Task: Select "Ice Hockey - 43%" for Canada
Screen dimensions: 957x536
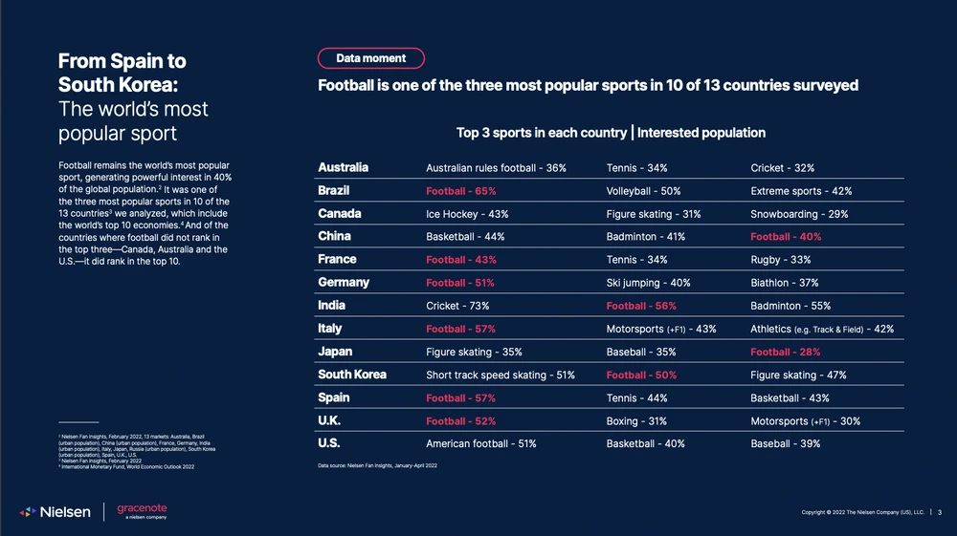Action: [x=467, y=214]
